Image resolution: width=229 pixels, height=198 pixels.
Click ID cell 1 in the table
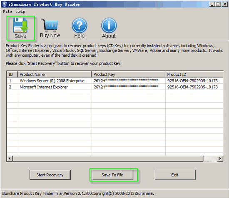coord(10,80)
